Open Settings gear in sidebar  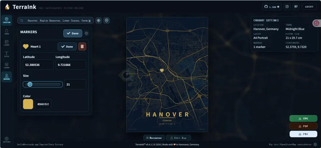click(7, 140)
